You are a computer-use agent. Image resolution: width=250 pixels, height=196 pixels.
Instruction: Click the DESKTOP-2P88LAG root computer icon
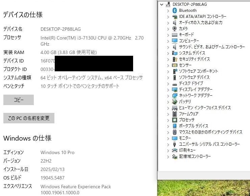(168, 4)
